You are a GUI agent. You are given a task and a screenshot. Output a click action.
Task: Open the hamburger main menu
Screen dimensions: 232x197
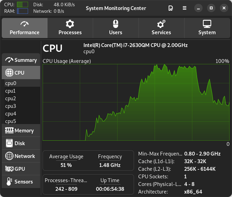[x=185, y=8]
